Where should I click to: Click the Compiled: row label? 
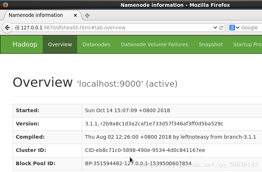tap(30, 137)
